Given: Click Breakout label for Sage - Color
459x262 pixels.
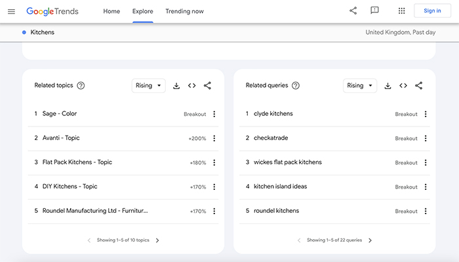Looking at the screenshot, I should [x=195, y=115].
